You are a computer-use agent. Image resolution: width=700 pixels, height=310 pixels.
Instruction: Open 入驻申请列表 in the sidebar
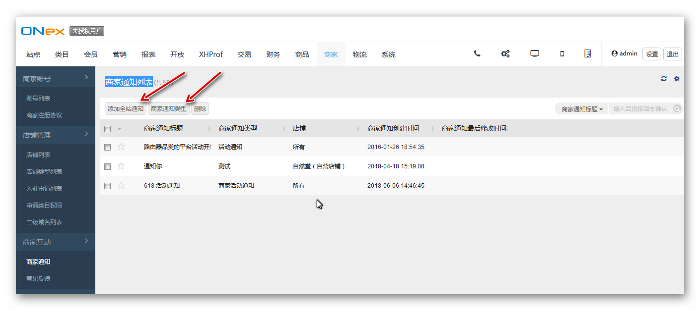tap(44, 189)
